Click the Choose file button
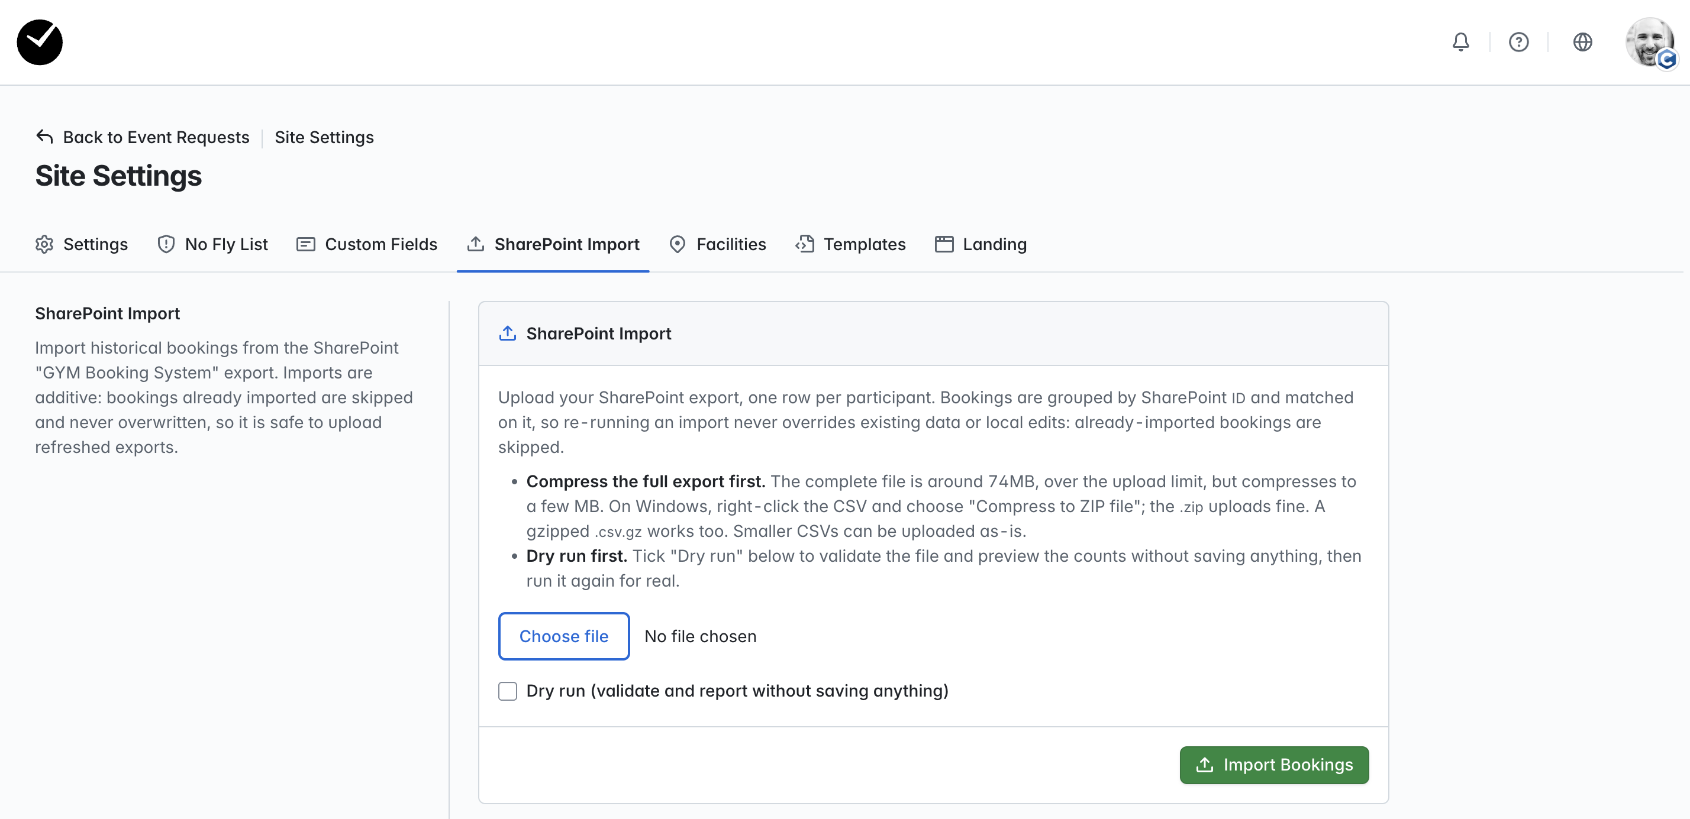1690x819 pixels. [x=563, y=636]
